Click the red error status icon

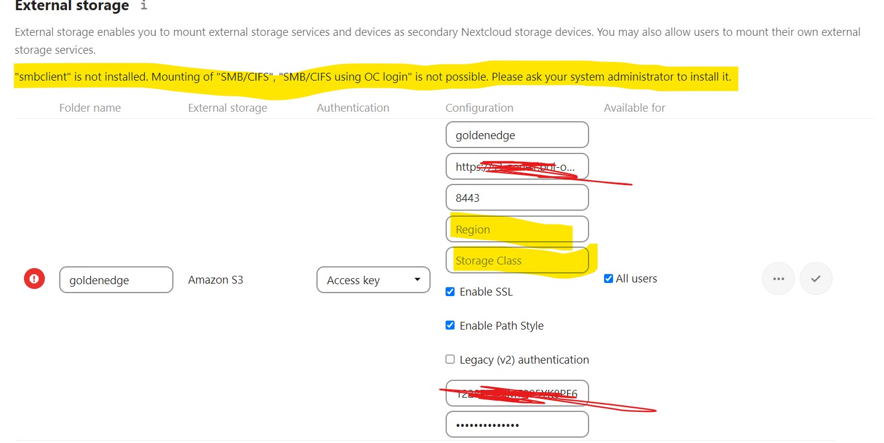click(34, 279)
